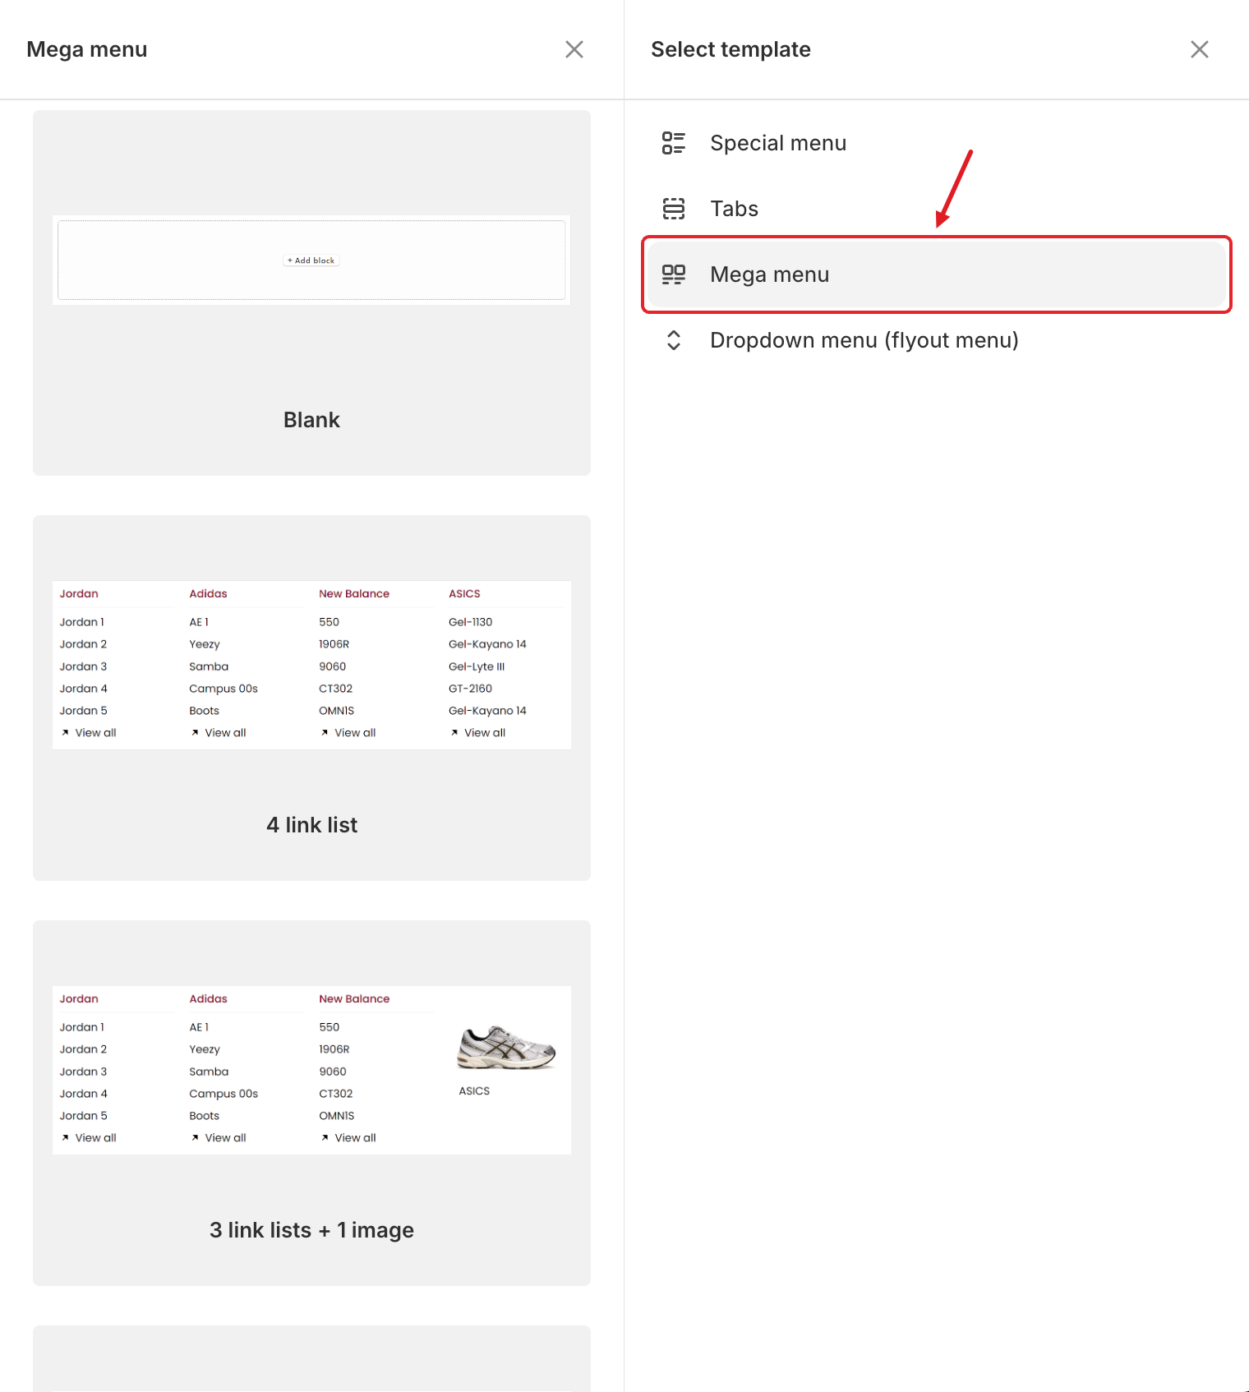Screen dimensions: 1249x1392
Task: Select the Special menu template
Action: point(936,143)
